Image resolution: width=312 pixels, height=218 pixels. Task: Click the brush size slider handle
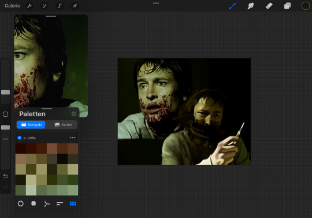5,92
